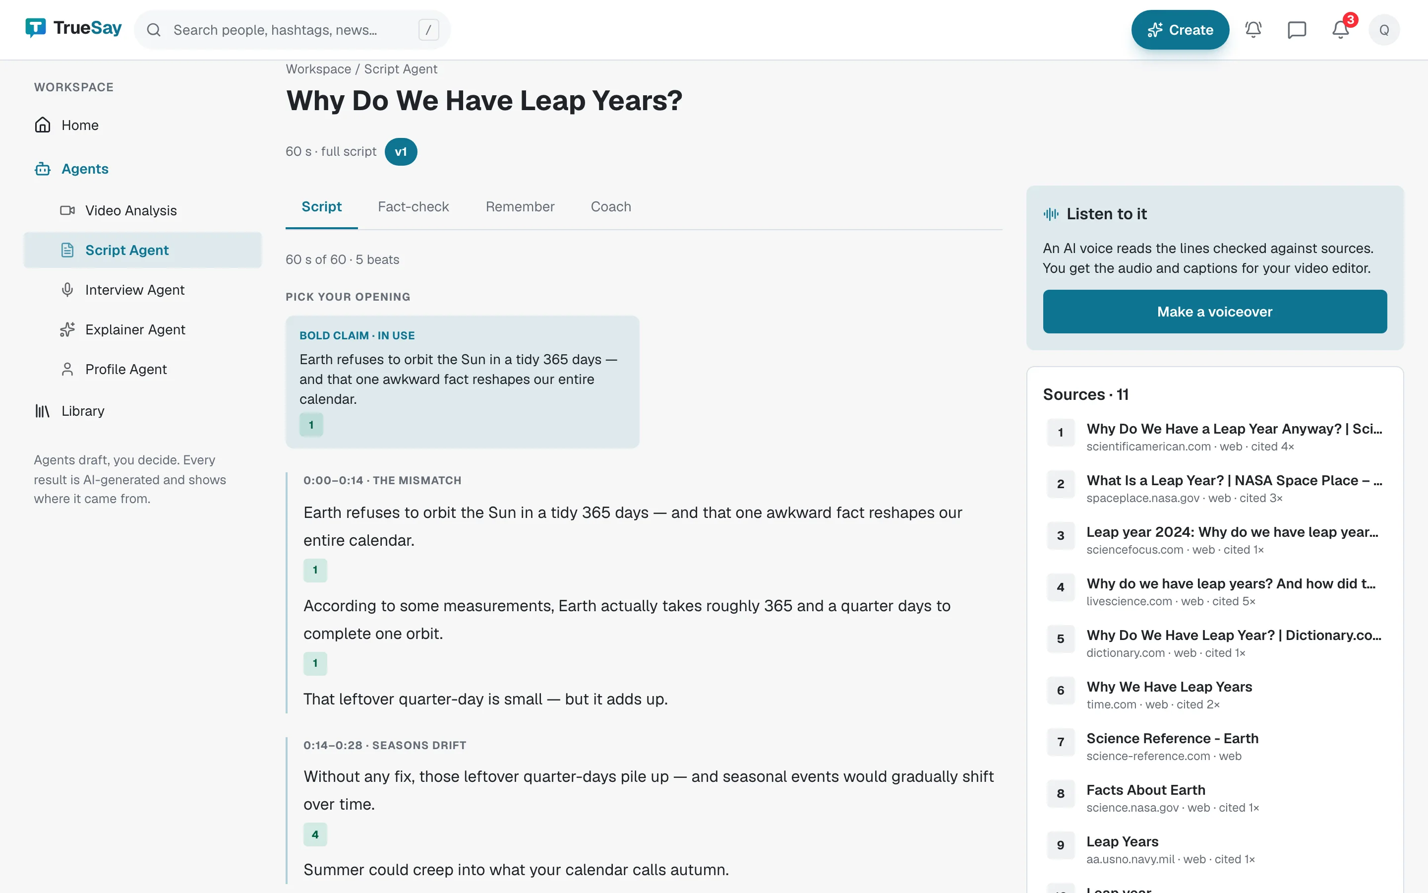The width and height of the screenshot is (1428, 893).
Task: Open source 9 Leap Years usno.navy.mil
Action: (x=1214, y=849)
